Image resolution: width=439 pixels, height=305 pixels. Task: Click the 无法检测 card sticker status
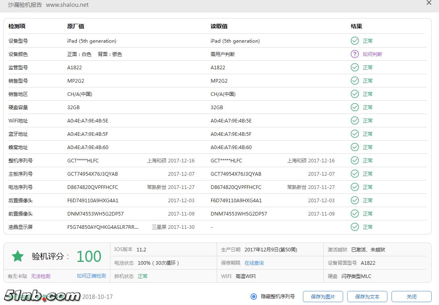tap(41, 276)
